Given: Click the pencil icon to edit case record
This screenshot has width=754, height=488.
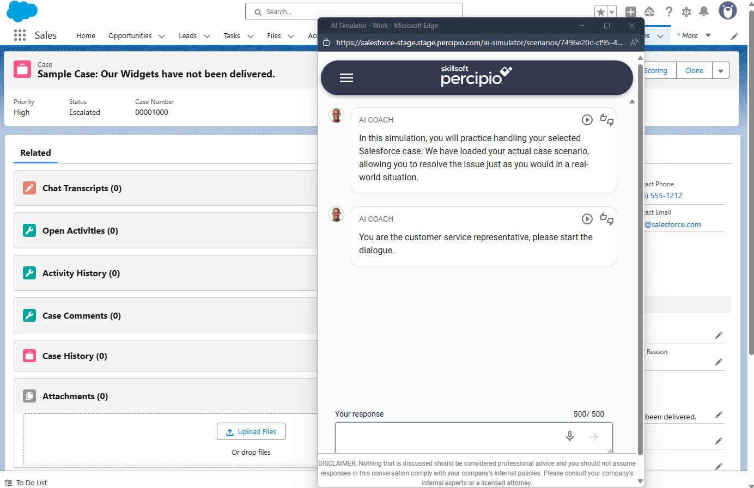Looking at the screenshot, I should tap(734, 35).
